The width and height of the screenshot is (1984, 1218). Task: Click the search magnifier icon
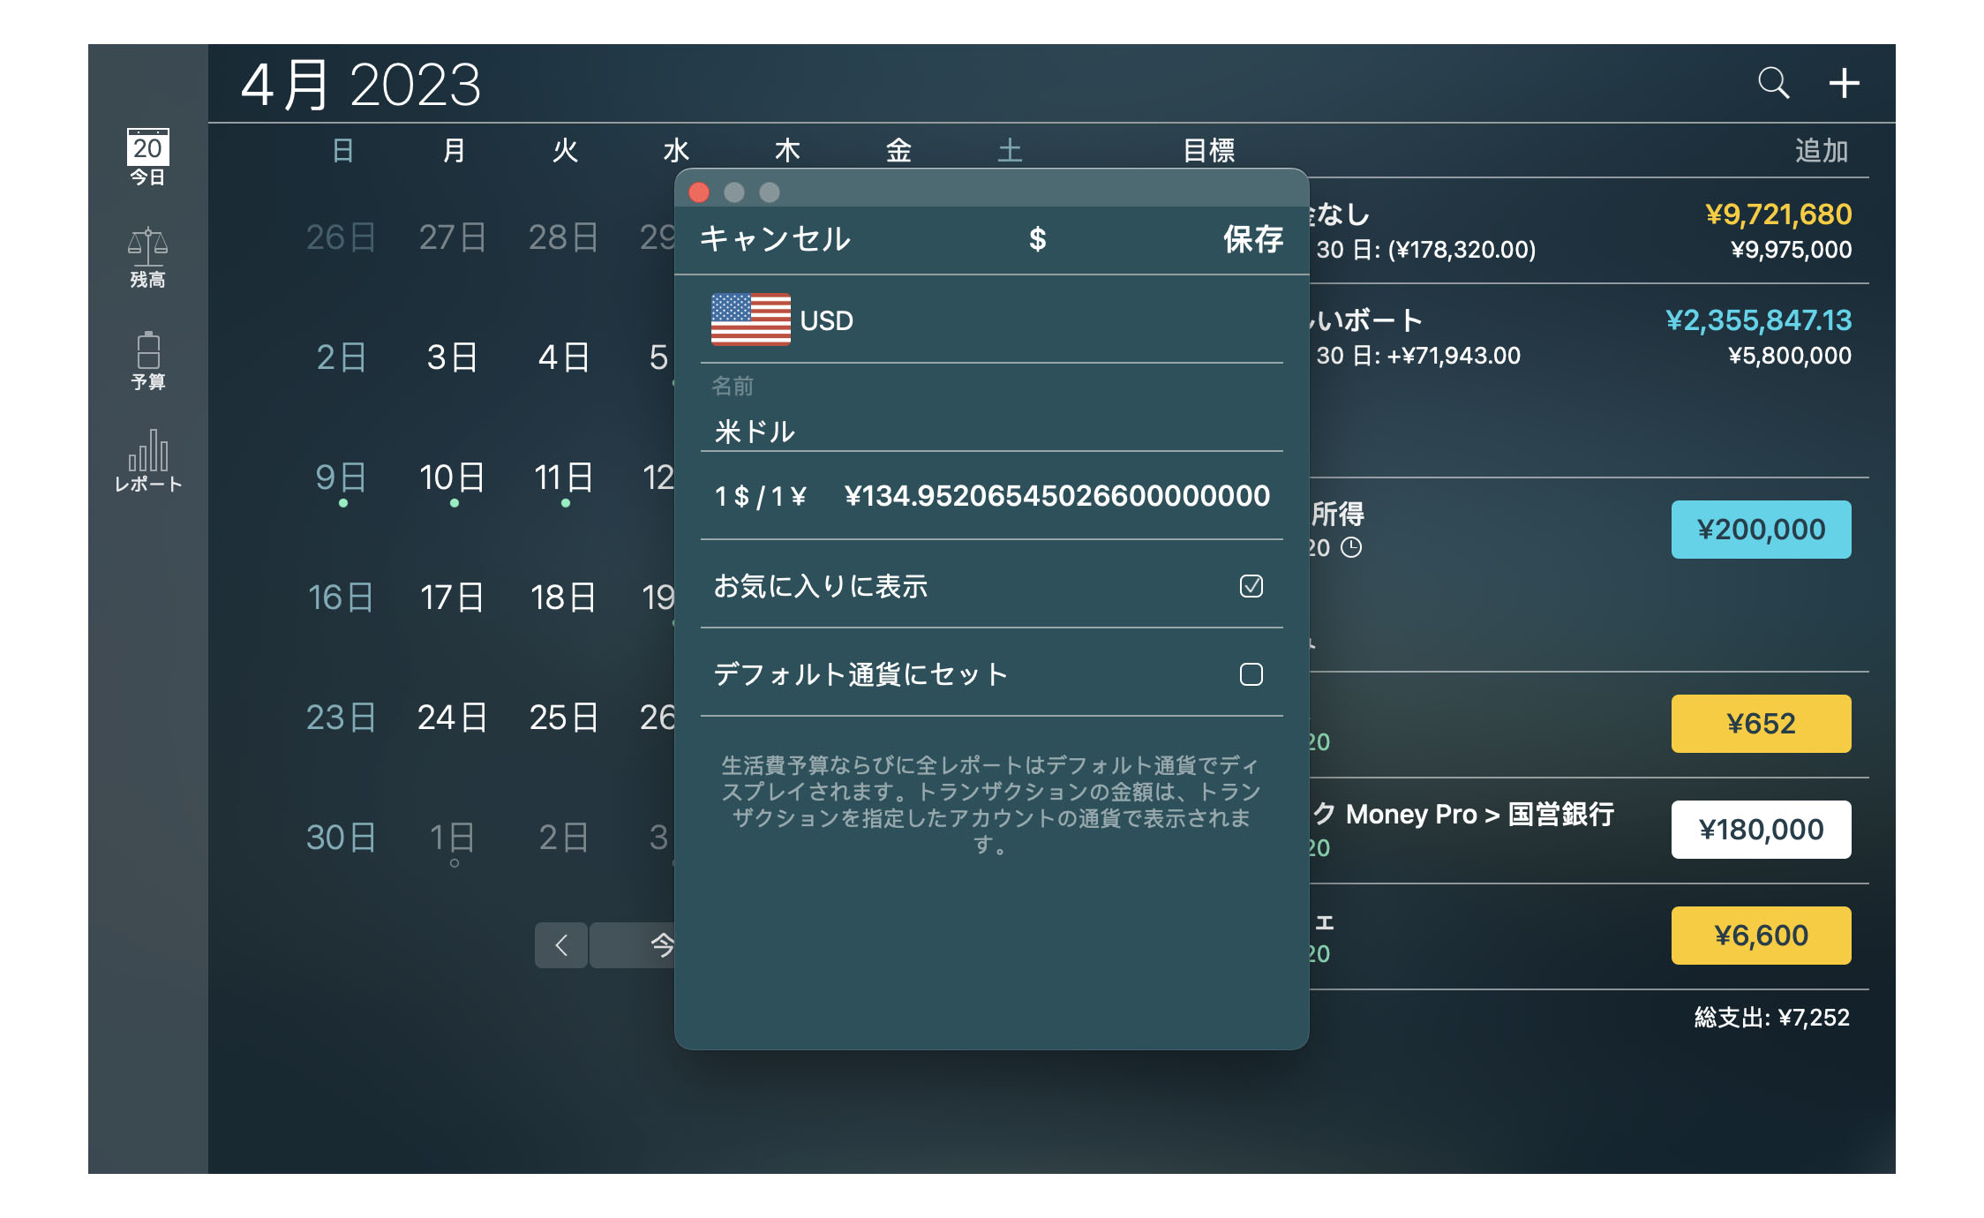[1773, 83]
